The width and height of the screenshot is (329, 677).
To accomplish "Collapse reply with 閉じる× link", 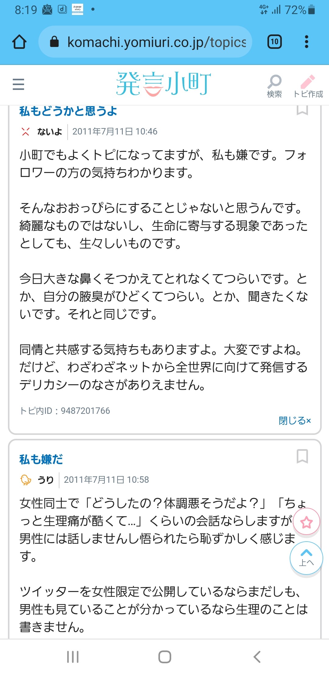I will click(x=295, y=421).
